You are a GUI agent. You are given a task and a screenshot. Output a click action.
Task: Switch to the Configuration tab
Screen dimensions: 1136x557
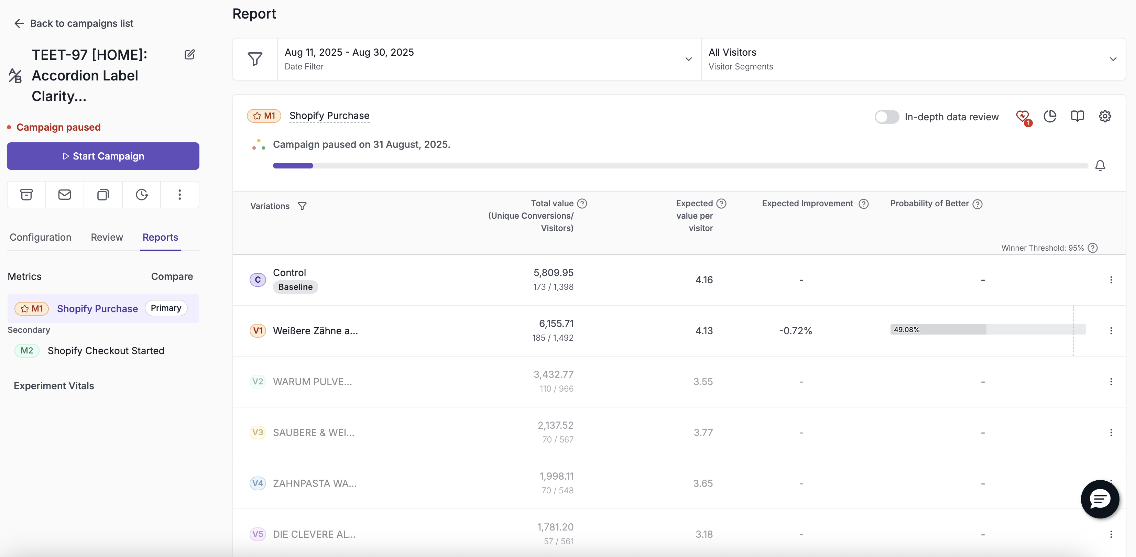(x=41, y=237)
